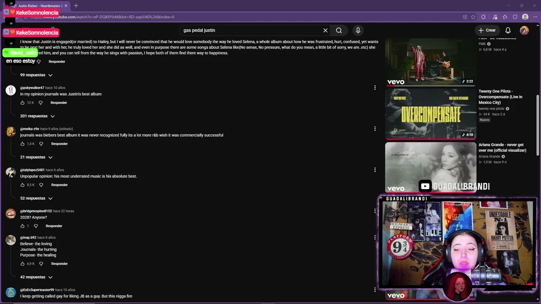Play the sidebar thumbnail with 2:22 duration
541x304 pixels.
(x=431, y=61)
